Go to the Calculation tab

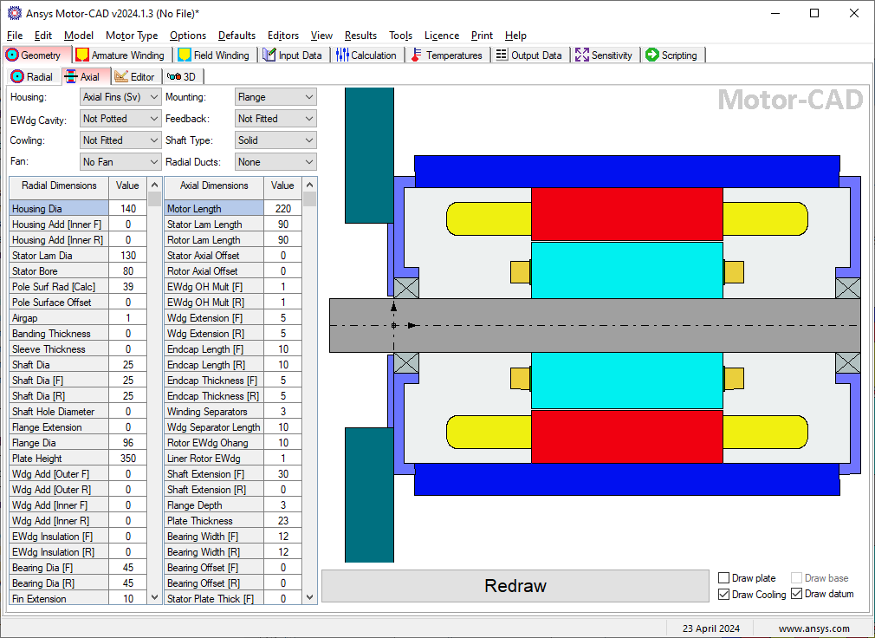(x=366, y=55)
